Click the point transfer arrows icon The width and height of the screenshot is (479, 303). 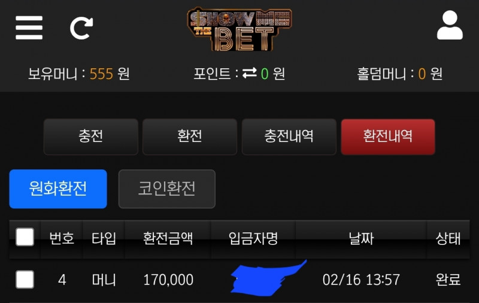(249, 73)
